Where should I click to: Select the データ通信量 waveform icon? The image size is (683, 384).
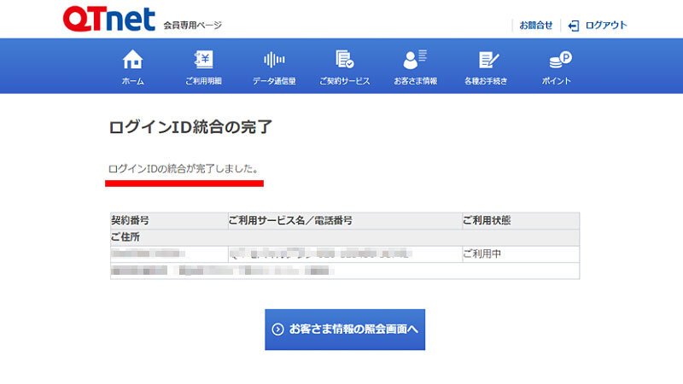coord(274,61)
